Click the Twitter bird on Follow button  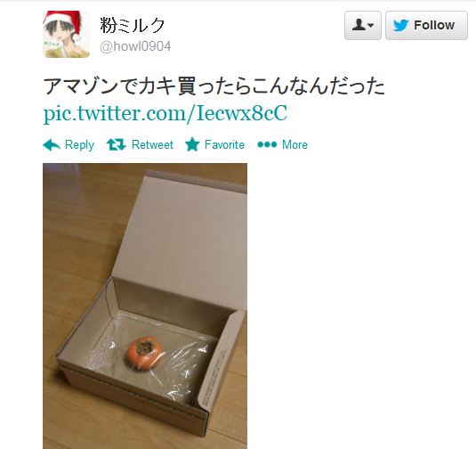pos(400,25)
